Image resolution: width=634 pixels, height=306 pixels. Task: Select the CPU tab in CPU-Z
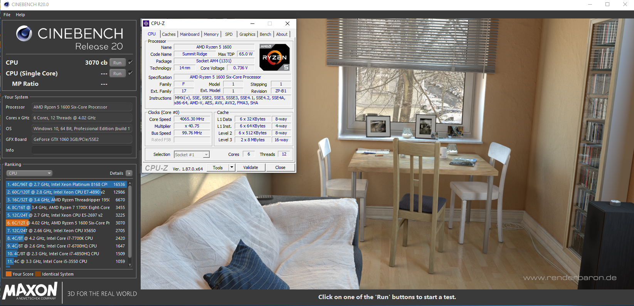pos(152,34)
